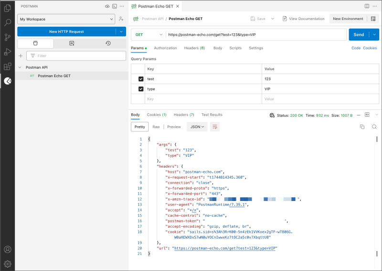This screenshot has width=382, height=271.
Task: Split the editor to the right
Action: [x=367, y=6]
